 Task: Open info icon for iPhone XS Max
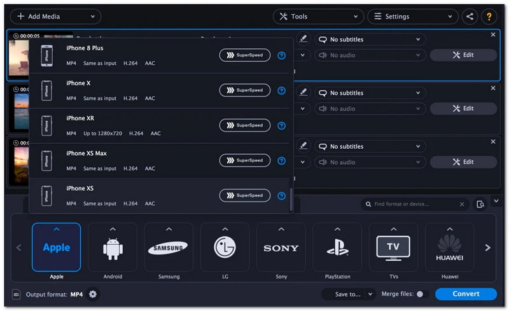[x=281, y=161]
